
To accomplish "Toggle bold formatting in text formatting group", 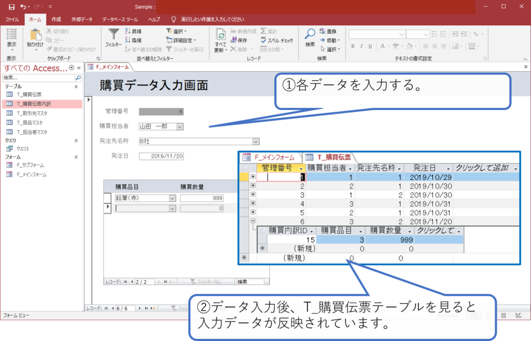I will tap(353, 46).
